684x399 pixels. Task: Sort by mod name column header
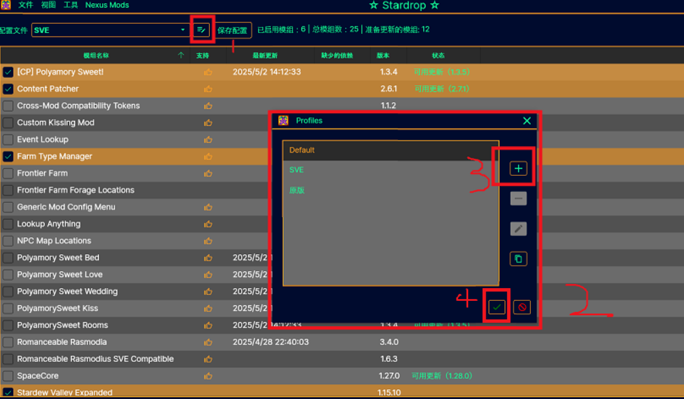click(x=96, y=55)
